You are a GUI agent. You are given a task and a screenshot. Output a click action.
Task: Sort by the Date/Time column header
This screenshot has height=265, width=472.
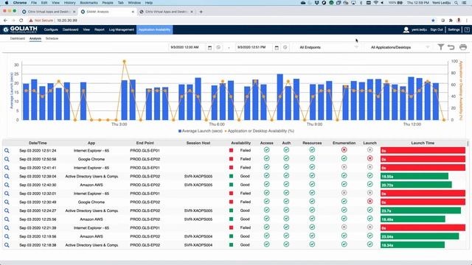pyautogui.click(x=38, y=143)
